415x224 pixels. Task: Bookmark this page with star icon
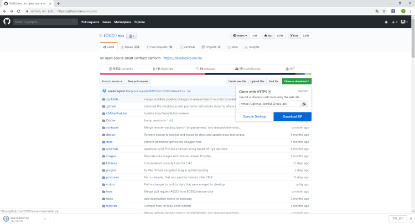384,11
